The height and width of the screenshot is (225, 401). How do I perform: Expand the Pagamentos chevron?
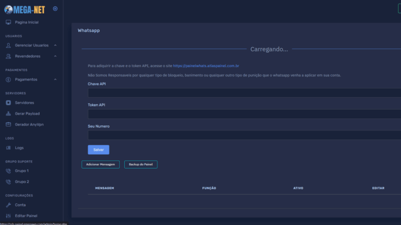pyautogui.click(x=55, y=79)
